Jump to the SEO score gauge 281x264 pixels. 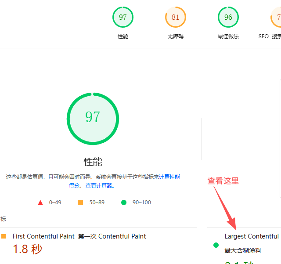[277, 18]
